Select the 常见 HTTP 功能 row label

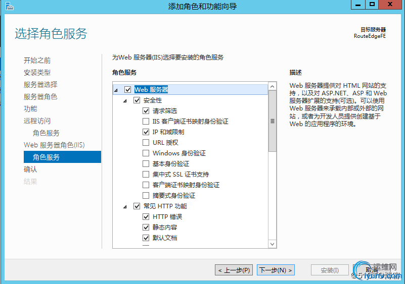pos(165,206)
